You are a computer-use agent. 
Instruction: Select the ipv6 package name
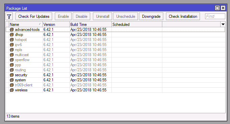point(18,45)
